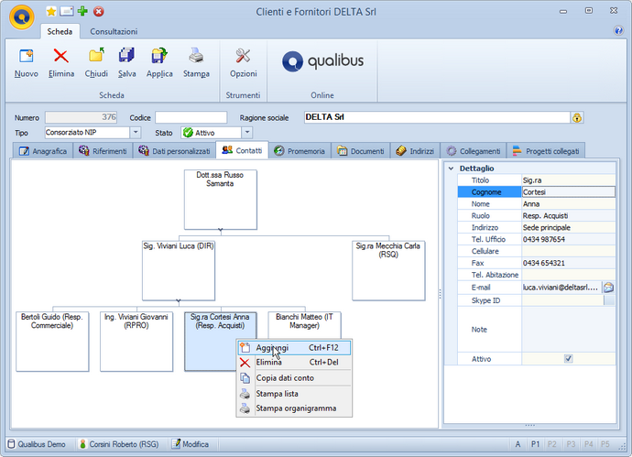Apply changes with Applica icon
This screenshot has height=457, width=632.
click(x=159, y=56)
